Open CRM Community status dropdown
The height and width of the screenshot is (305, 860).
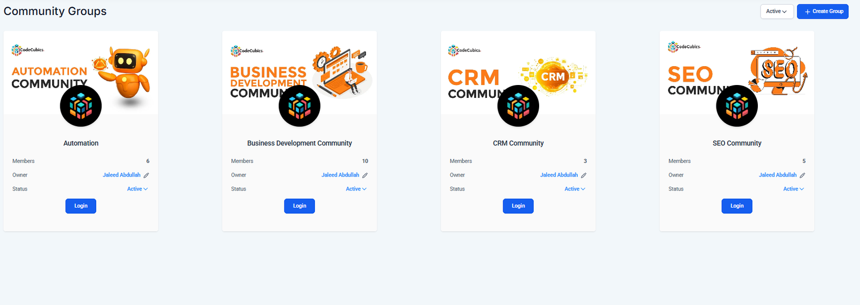[575, 189]
